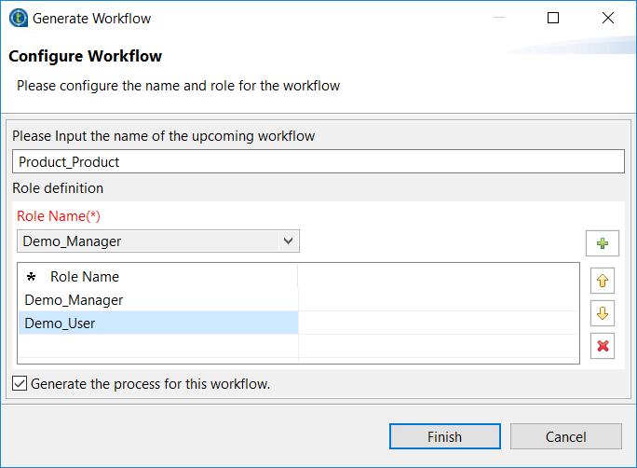Click the asterisk column header icon
637x468 pixels.
tap(31, 277)
